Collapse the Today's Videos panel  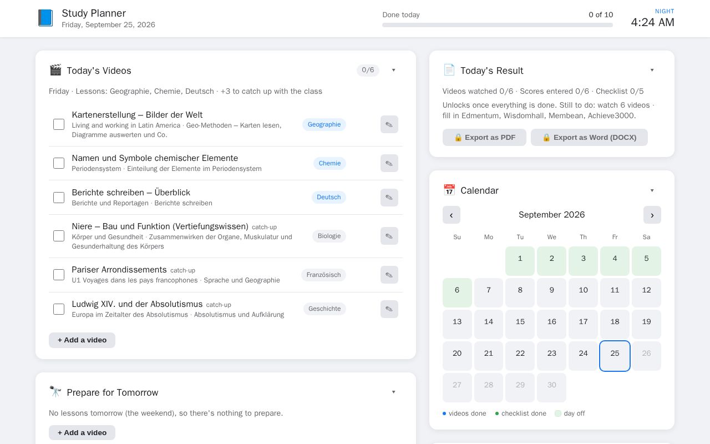click(394, 70)
